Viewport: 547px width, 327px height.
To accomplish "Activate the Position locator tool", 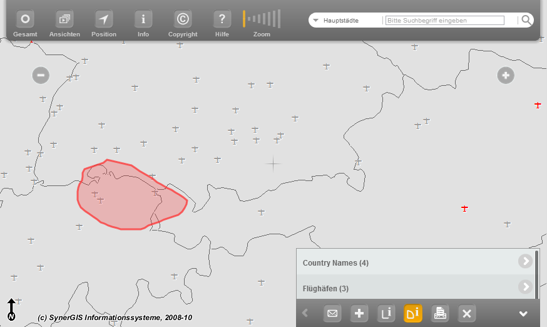I will [x=104, y=19].
